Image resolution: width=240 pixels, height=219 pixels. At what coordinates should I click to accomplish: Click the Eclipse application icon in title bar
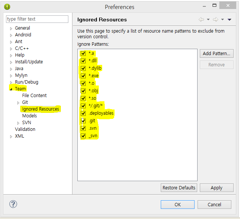(7, 7)
